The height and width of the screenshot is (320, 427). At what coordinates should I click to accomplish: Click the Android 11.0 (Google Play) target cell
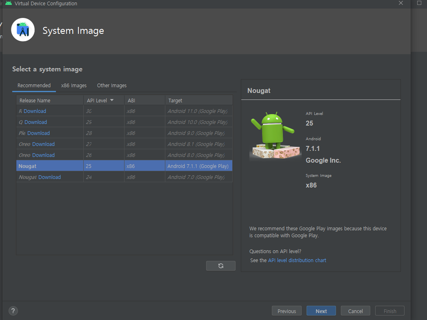(199, 111)
